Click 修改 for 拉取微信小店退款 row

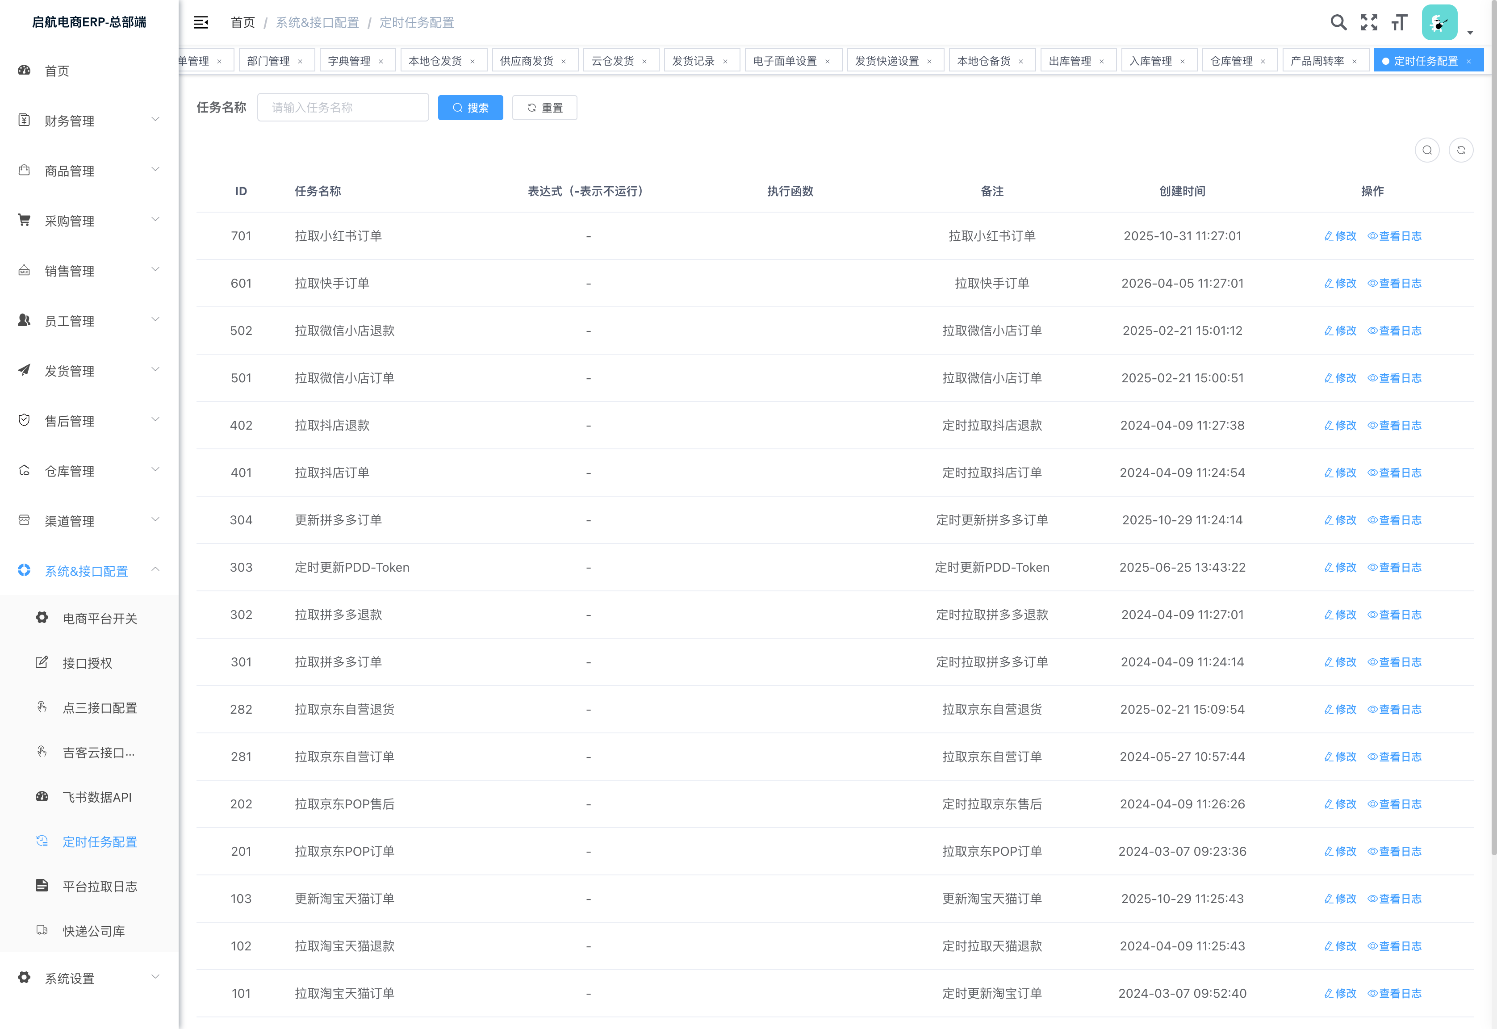click(1340, 331)
